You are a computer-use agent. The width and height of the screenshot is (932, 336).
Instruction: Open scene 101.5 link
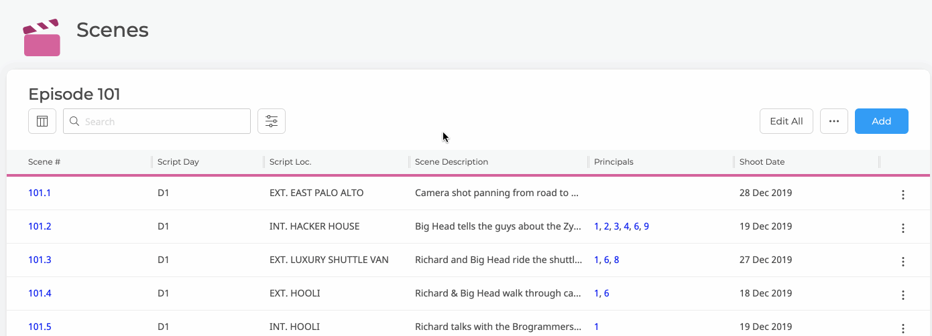pyautogui.click(x=40, y=327)
